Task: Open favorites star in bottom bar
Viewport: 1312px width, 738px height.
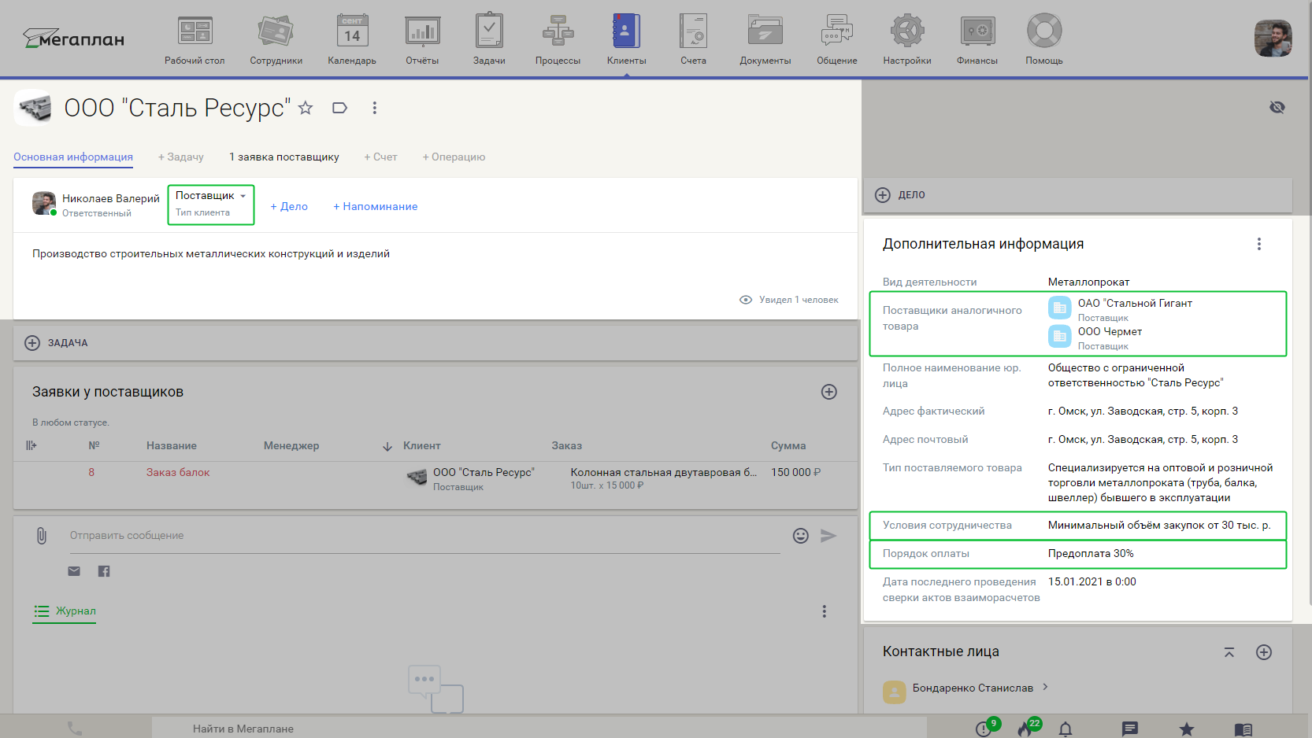Action: pos(1187,729)
